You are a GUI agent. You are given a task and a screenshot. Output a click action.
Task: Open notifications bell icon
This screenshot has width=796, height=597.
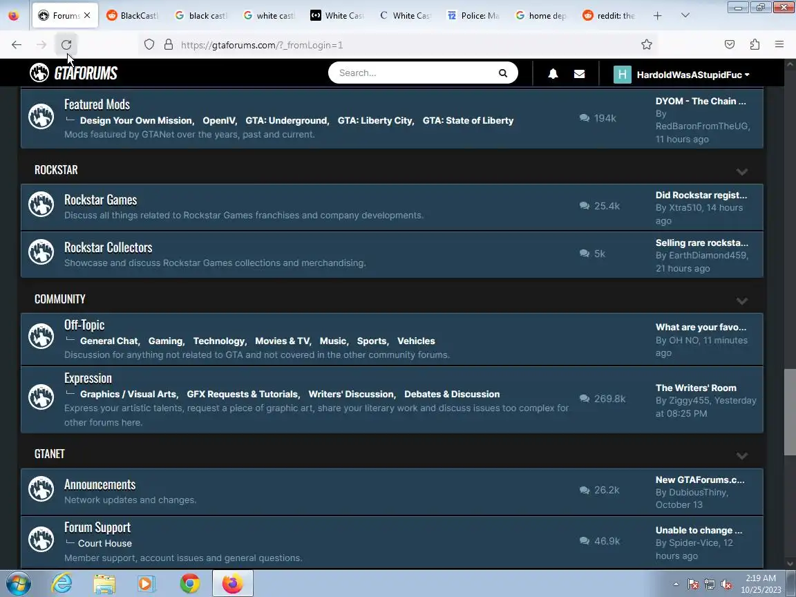[553, 74]
